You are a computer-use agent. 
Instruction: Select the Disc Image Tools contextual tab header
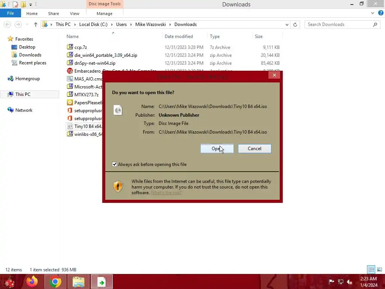[105, 4]
